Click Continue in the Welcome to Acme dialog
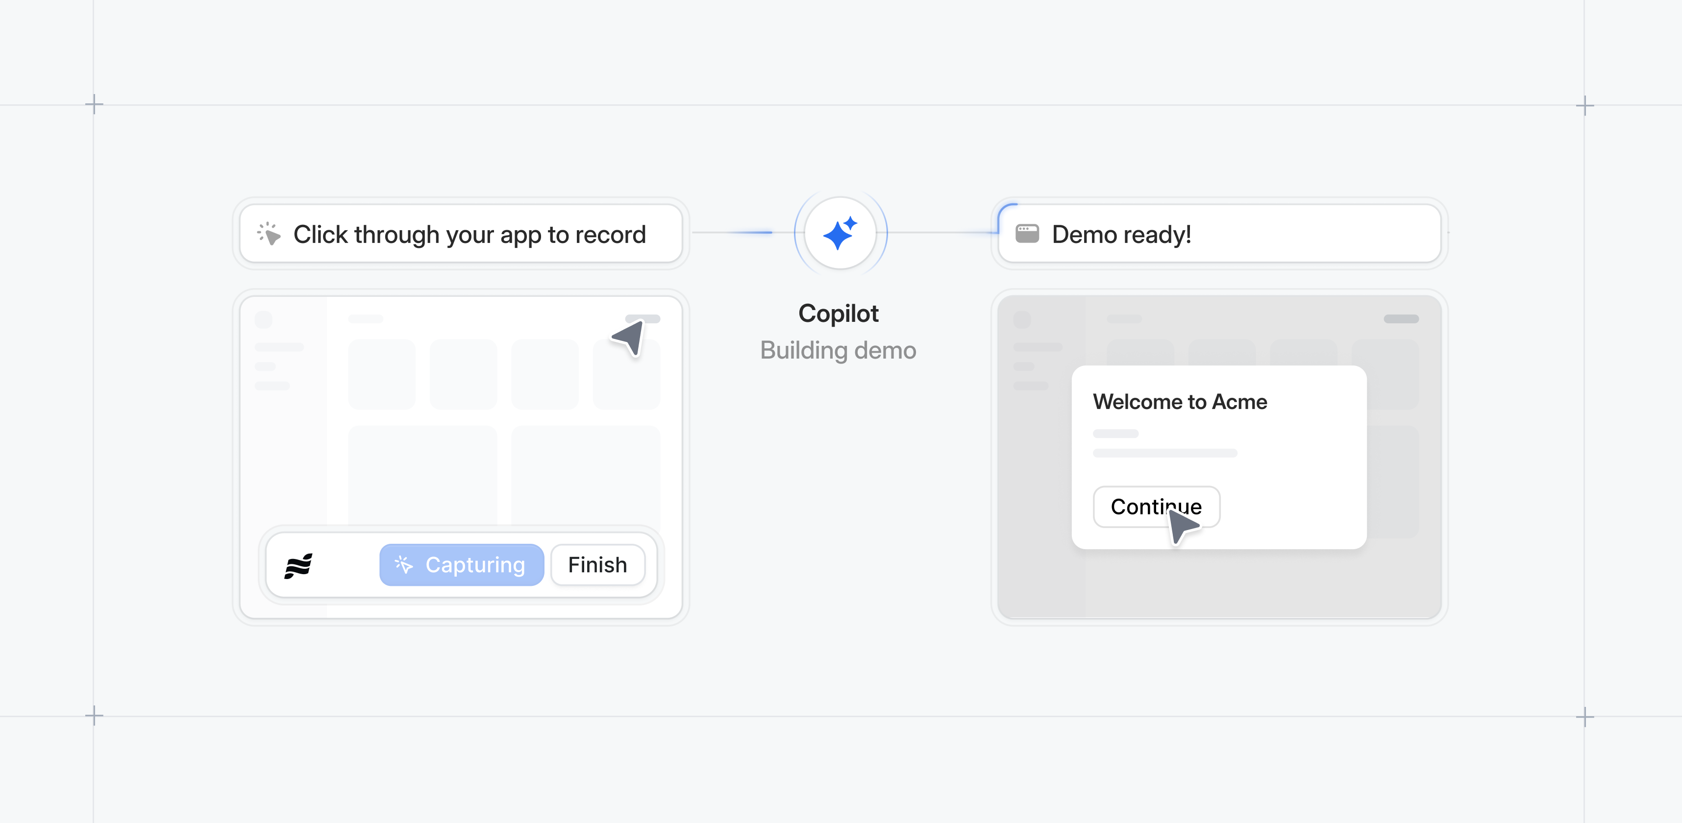The width and height of the screenshot is (1682, 823). coord(1156,507)
